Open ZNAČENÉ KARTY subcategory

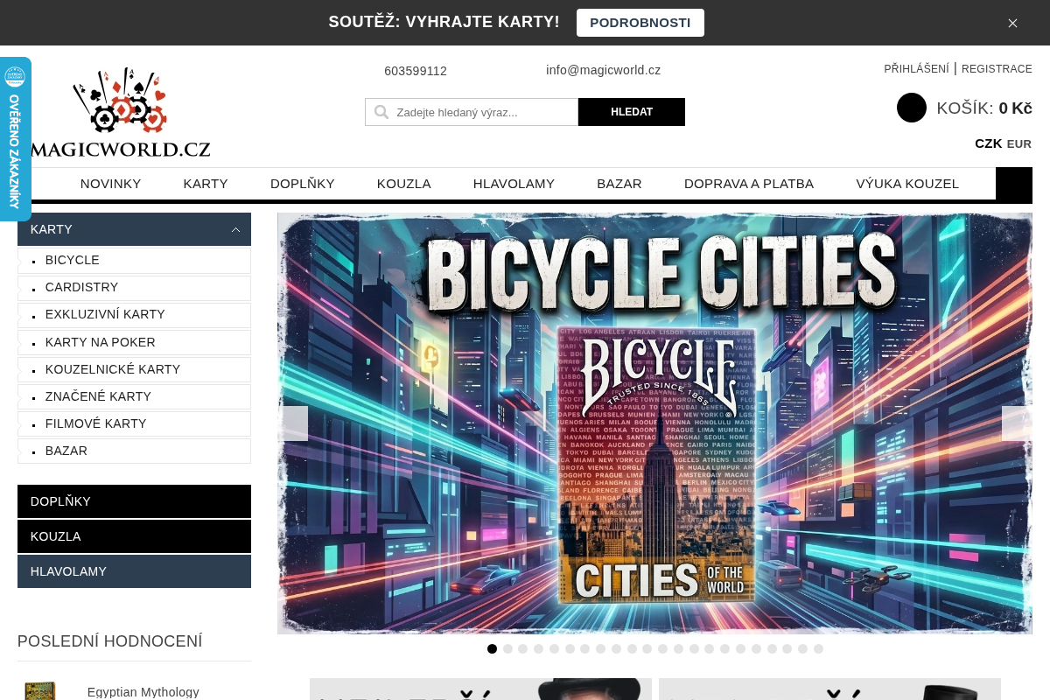click(134, 396)
